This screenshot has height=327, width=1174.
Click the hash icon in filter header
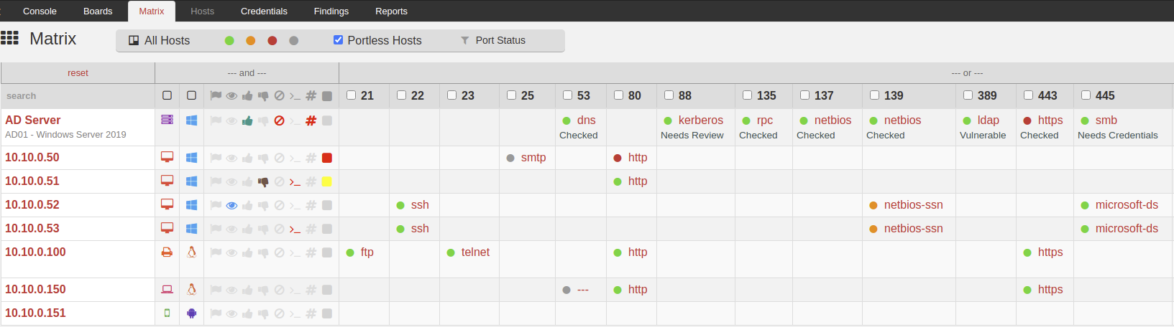311,95
